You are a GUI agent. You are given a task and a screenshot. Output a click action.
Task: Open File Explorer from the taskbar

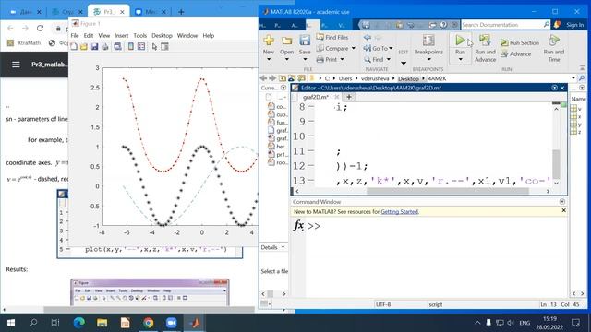[x=102, y=323]
